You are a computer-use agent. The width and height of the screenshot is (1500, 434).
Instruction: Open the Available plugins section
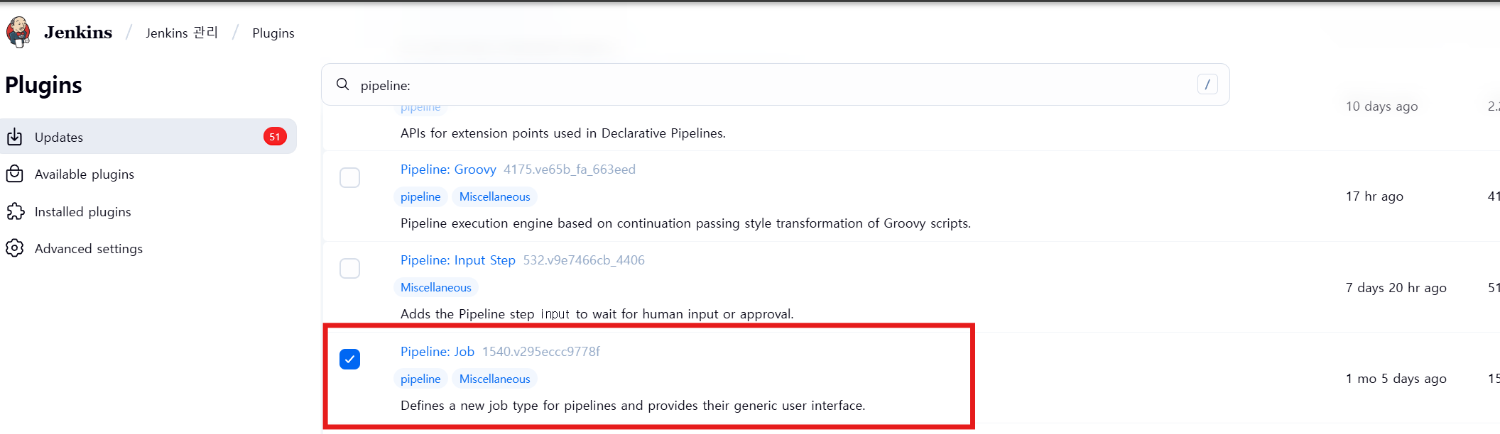[x=85, y=174]
